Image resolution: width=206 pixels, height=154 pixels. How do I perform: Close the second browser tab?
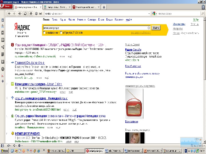tap(70, 7)
